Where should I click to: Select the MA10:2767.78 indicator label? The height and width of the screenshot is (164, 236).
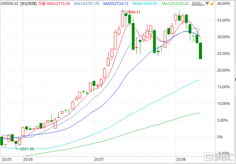87,3
